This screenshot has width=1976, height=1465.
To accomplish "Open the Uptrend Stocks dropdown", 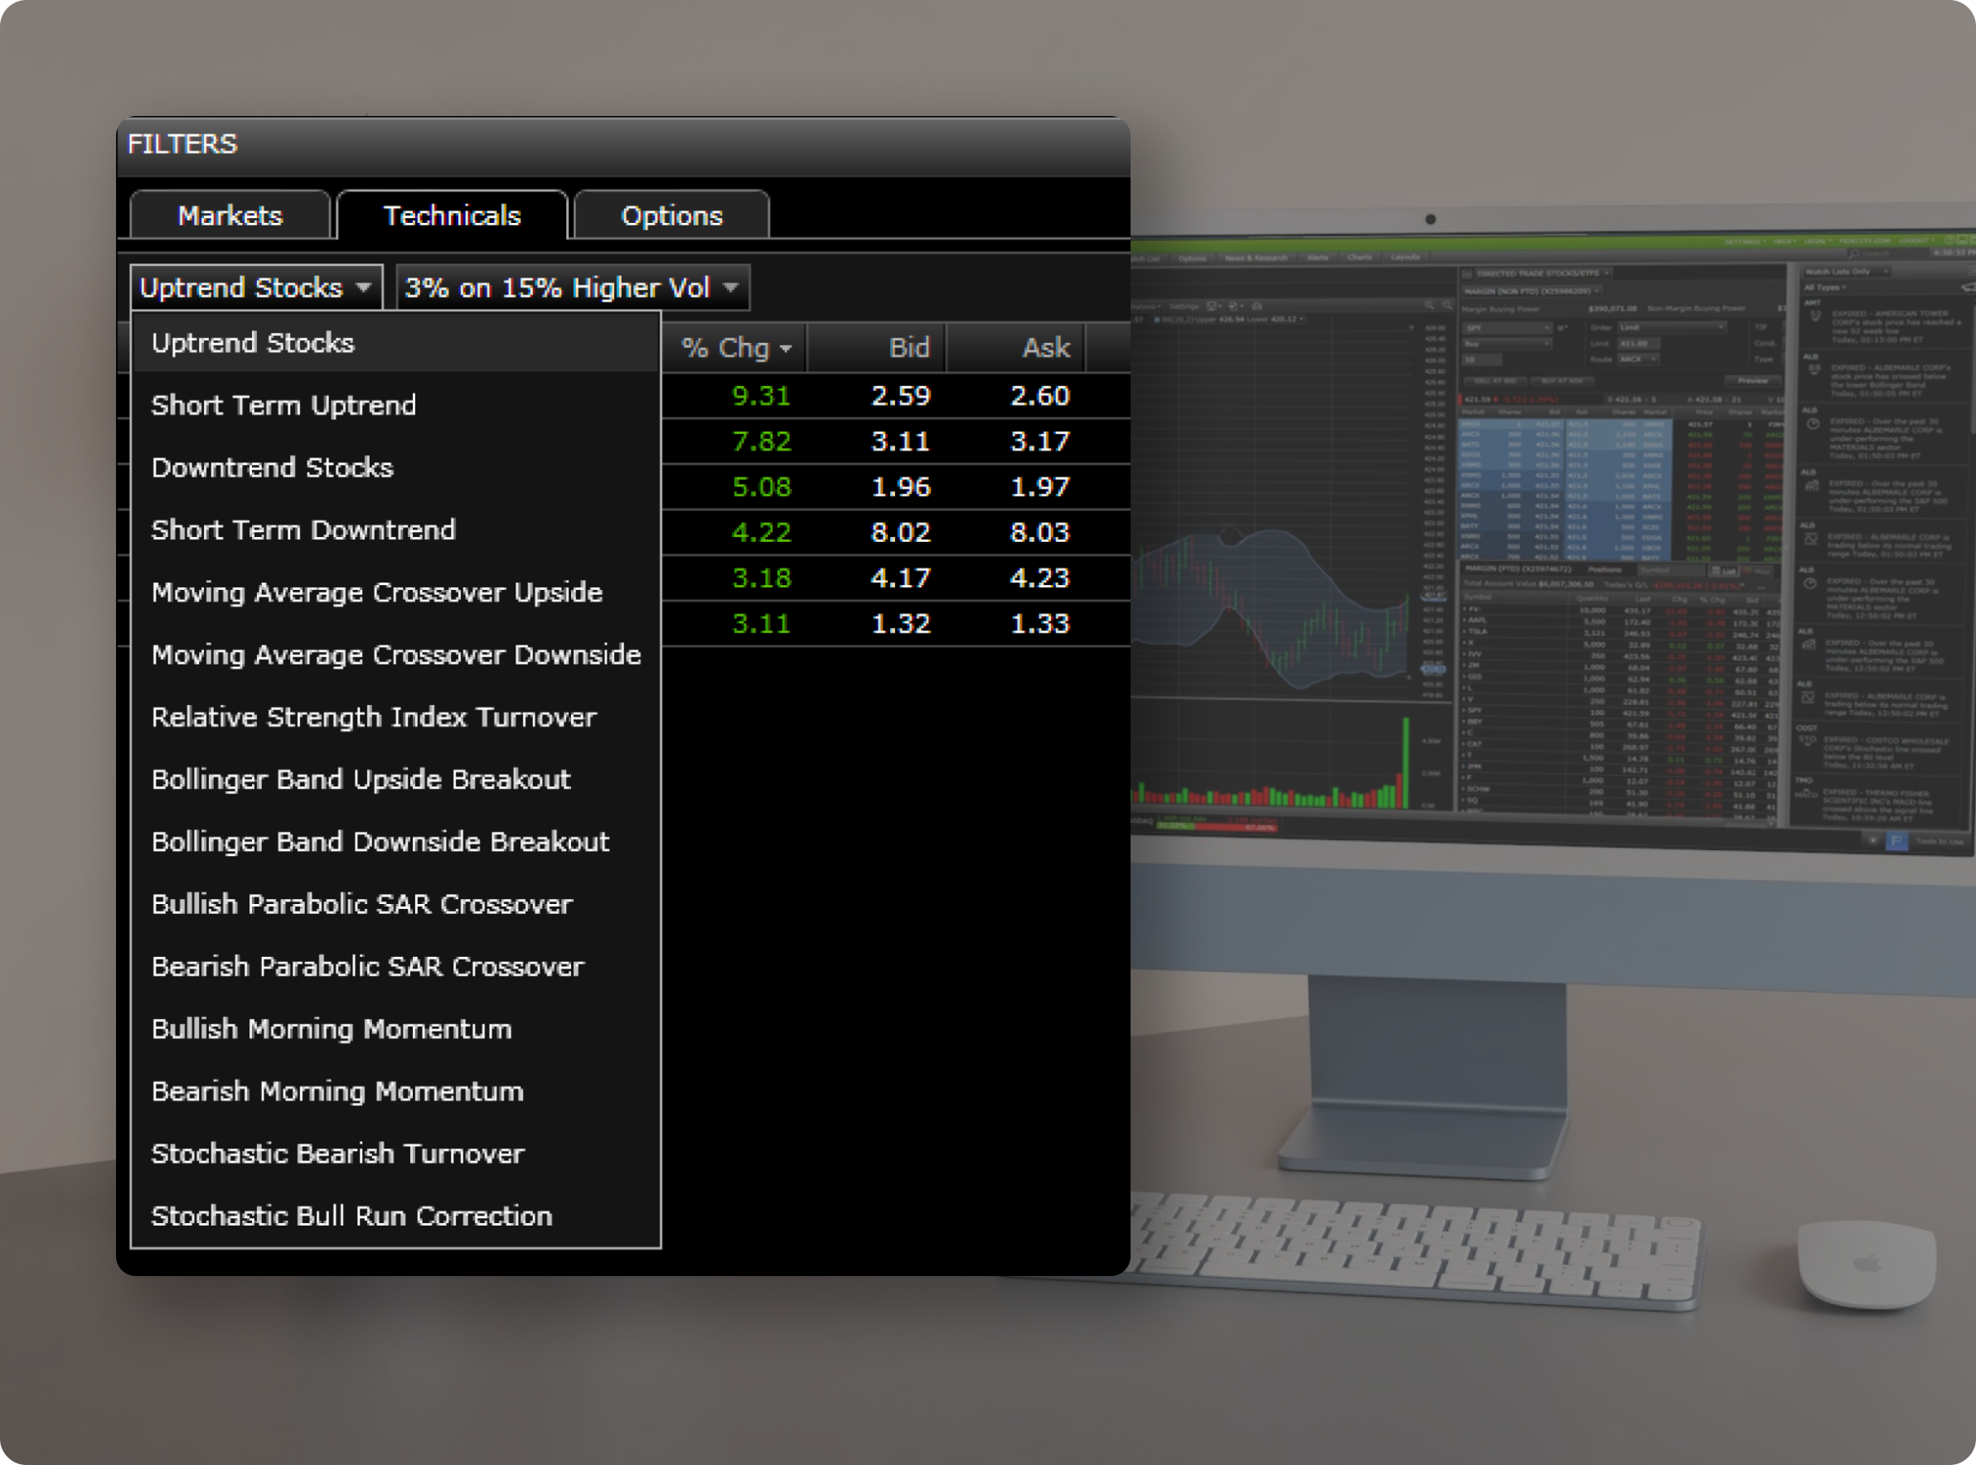I will 251,288.
